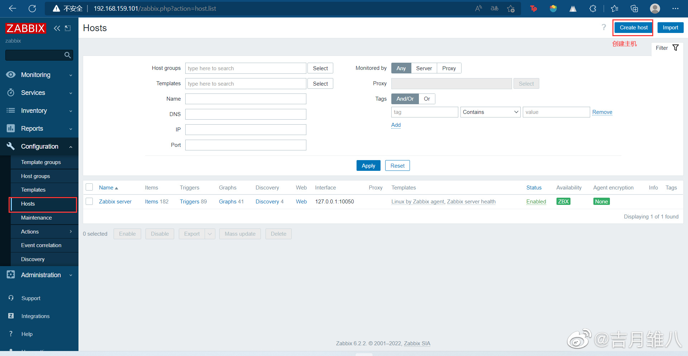Click the Support headset icon

pos(11,298)
